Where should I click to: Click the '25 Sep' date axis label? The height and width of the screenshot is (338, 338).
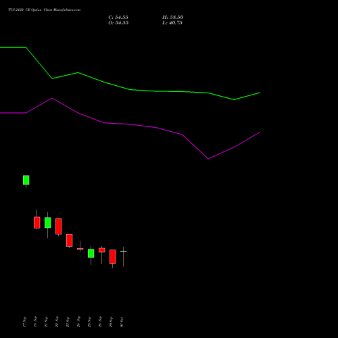89,322
